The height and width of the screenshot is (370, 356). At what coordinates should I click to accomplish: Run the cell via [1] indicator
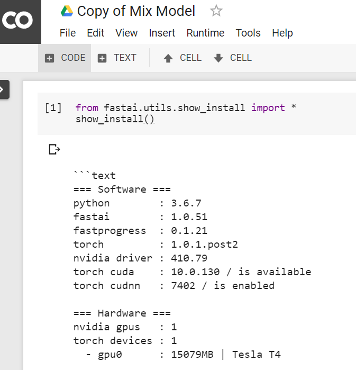coord(53,109)
